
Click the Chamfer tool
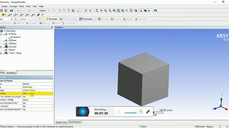click(32, 23)
